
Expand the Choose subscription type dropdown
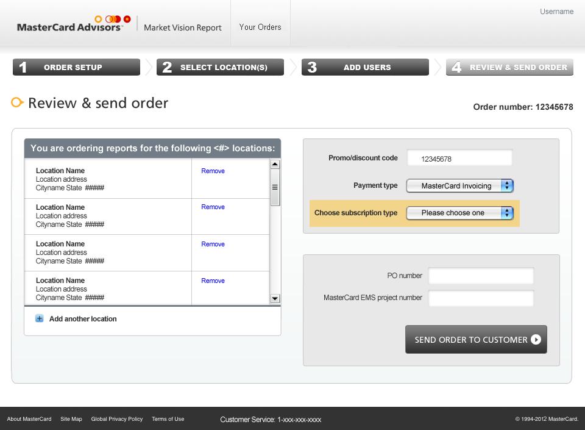coord(460,213)
